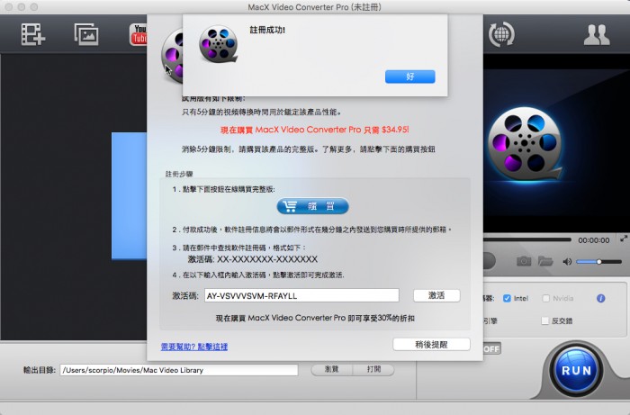Uncheck the Intel hardware encoder checkbox
The image size is (630, 415).
(x=507, y=298)
